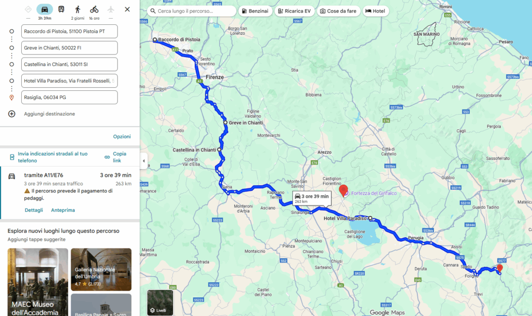Screen dimensions: 532x316
Task: Filter by Benzinai along route
Action: 255,11
